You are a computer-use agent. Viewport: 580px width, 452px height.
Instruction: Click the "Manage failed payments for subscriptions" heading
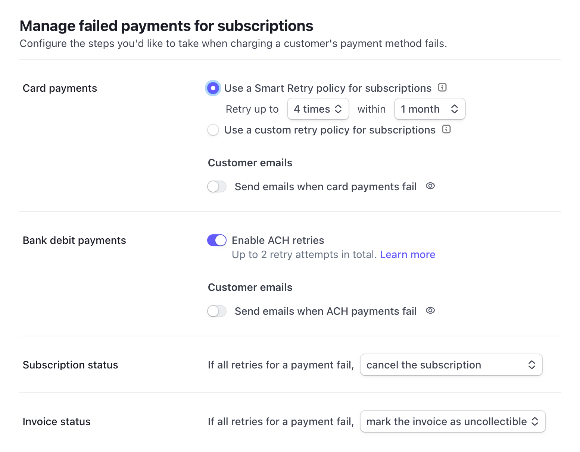(166, 26)
